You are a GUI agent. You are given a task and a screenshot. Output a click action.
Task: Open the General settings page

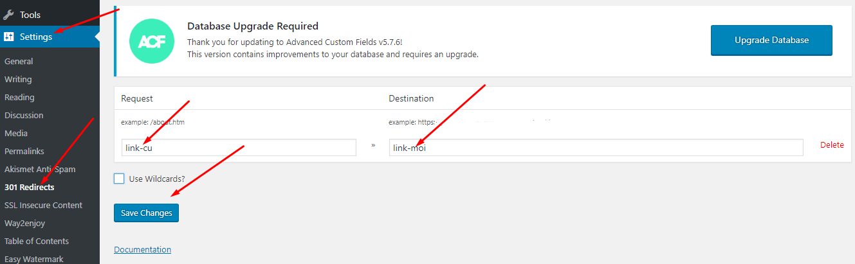point(19,62)
